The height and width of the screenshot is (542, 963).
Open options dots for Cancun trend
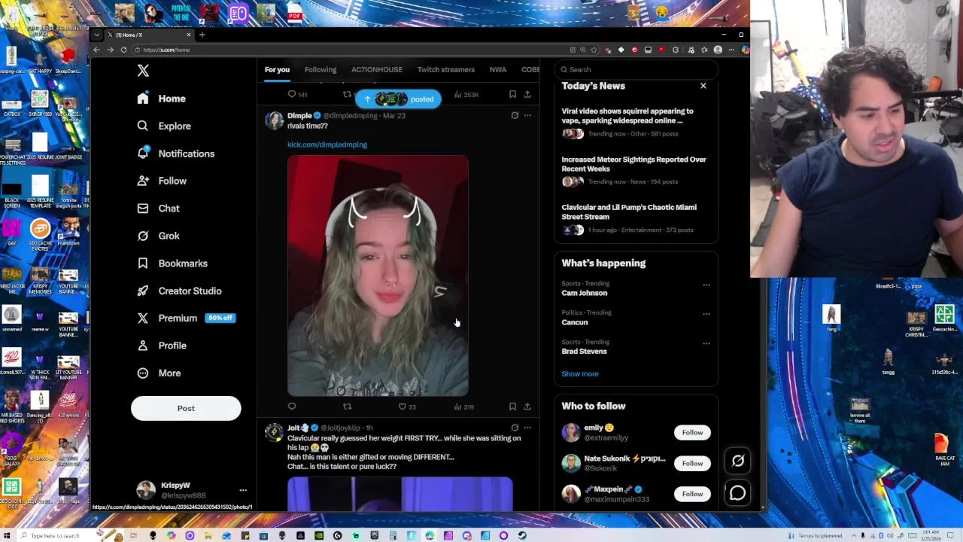(706, 314)
